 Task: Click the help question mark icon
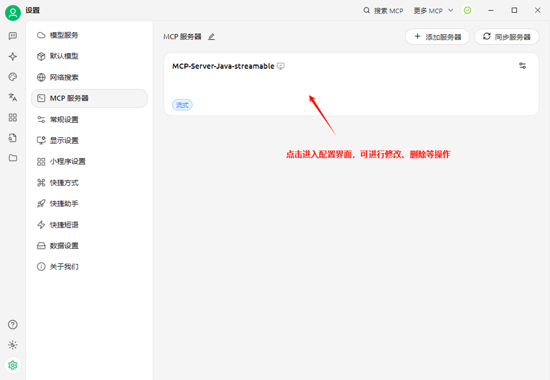pos(13,324)
